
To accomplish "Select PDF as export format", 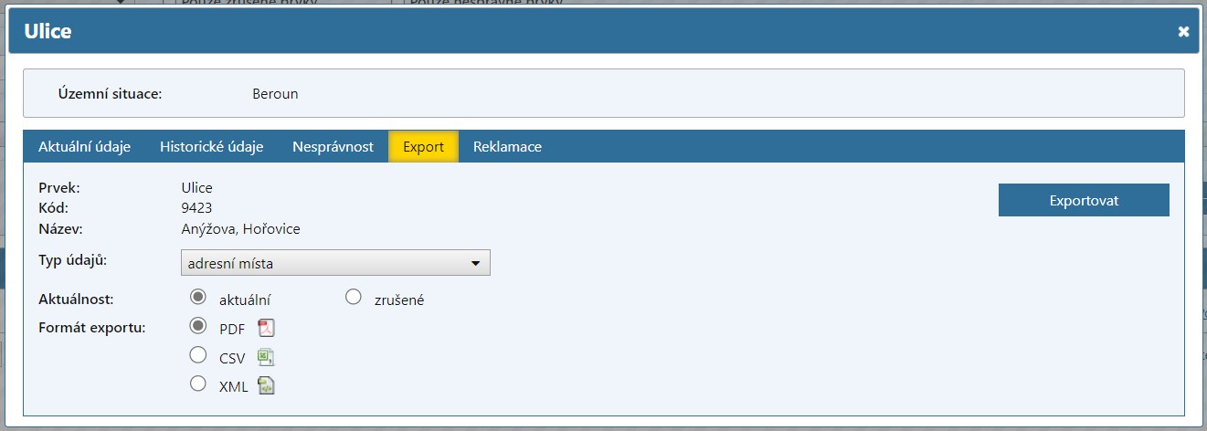I will (197, 327).
